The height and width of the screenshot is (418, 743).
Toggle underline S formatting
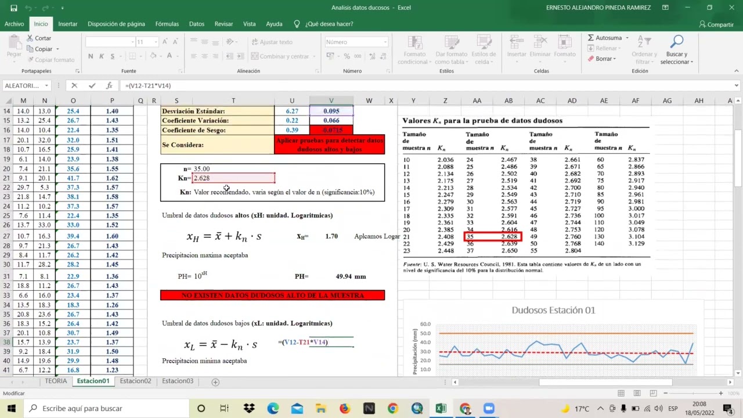pos(113,56)
